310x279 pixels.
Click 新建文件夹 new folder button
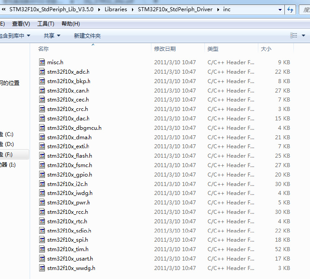click(87, 35)
